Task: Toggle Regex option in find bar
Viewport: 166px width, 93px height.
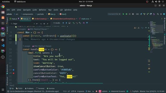Action: pos(47,24)
